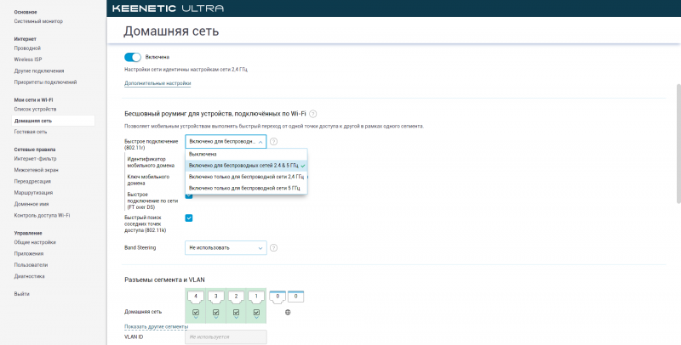This screenshot has height=345, width=681.
Task: Select port 1 connector icon
Action: (256, 297)
